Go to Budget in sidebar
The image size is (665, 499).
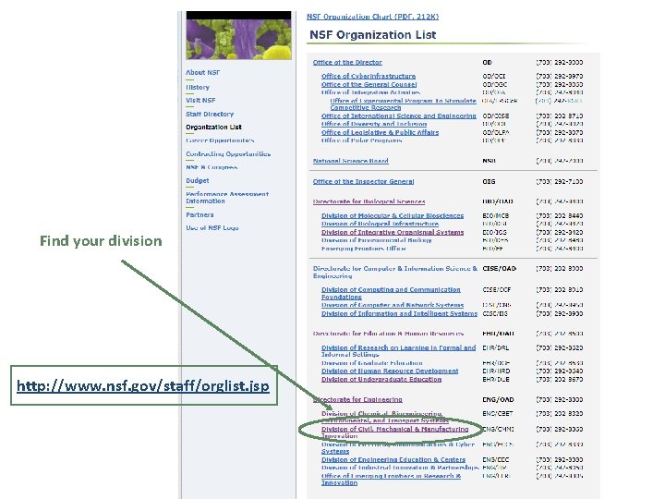click(198, 180)
